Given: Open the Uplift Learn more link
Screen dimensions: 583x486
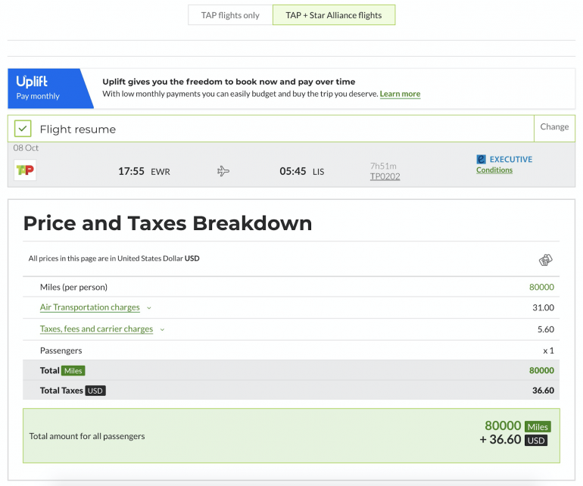Looking at the screenshot, I should pyautogui.click(x=400, y=94).
